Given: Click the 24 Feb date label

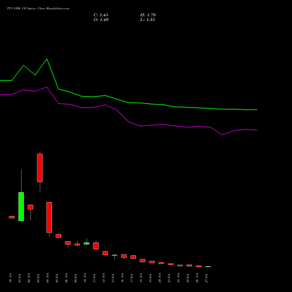Looking at the screenshot, I should click(x=179, y=278).
